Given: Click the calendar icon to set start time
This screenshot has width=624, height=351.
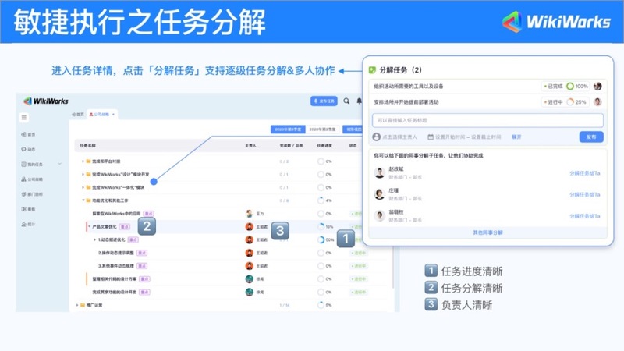Looking at the screenshot, I should click(x=430, y=137).
